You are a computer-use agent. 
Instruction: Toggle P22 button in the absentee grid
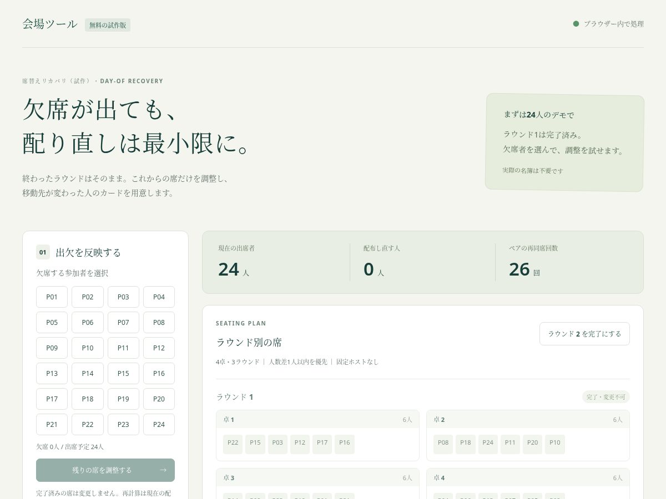88,424
